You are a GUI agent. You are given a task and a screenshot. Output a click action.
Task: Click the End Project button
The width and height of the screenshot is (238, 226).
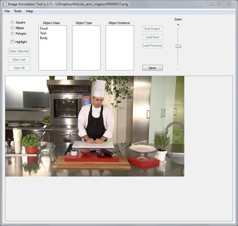[152, 29]
